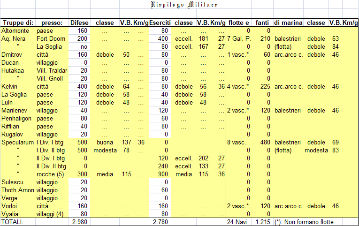Select the 'Vorloi' cell
Viewport: 359px width, 226px height.
pyautogui.click(x=9, y=206)
